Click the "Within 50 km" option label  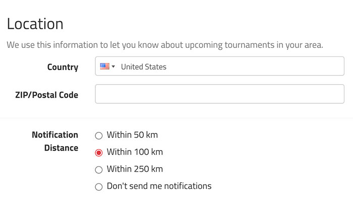(132, 135)
